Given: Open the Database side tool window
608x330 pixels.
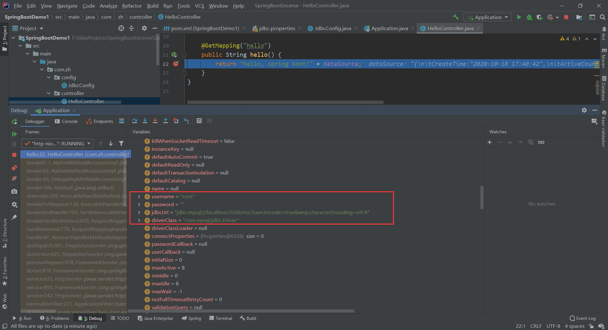Looking at the screenshot, I should [604, 88].
